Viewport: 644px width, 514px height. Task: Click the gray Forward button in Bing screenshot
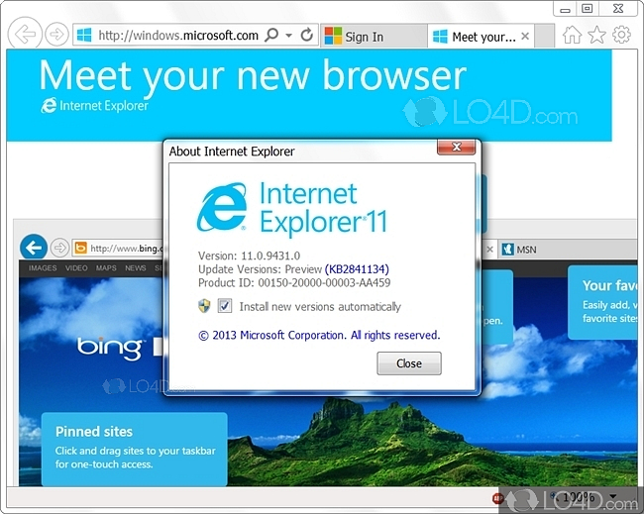click(60, 248)
